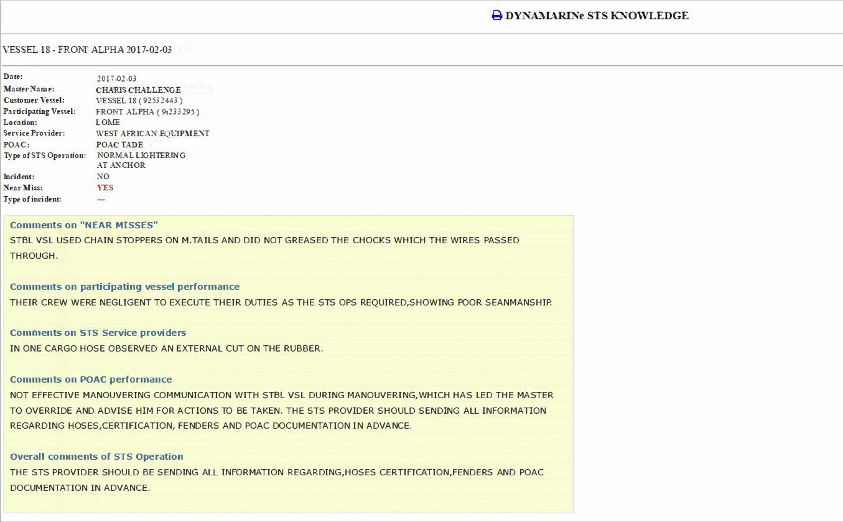Click the Type of incident value dashes
The width and height of the screenshot is (843, 522).
101,200
